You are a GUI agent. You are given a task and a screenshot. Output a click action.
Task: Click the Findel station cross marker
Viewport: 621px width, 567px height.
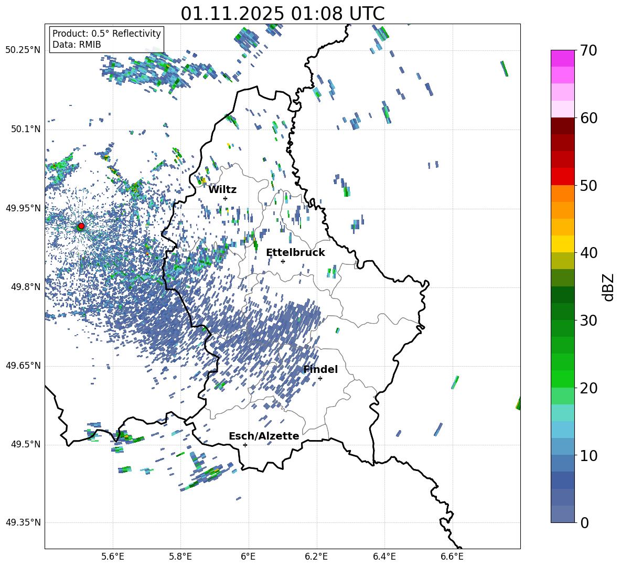click(x=320, y=379)
